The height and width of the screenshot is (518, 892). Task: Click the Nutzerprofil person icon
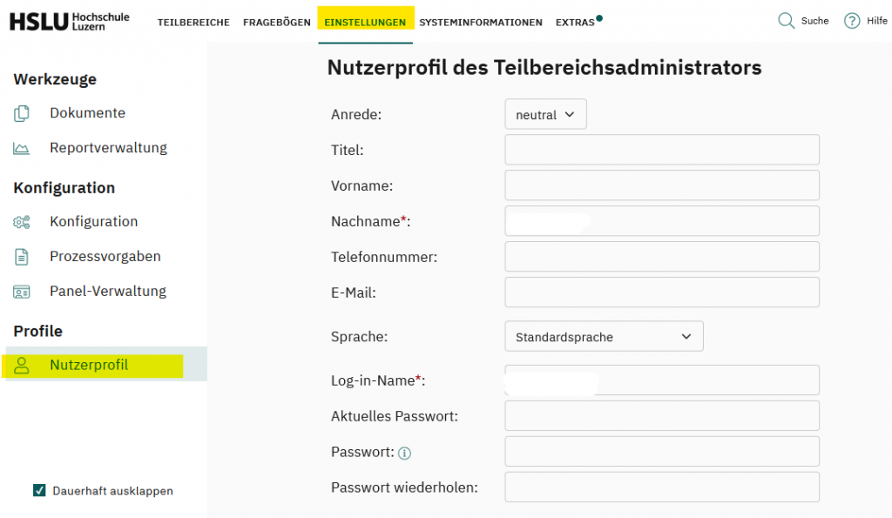(x=22, y=366)
